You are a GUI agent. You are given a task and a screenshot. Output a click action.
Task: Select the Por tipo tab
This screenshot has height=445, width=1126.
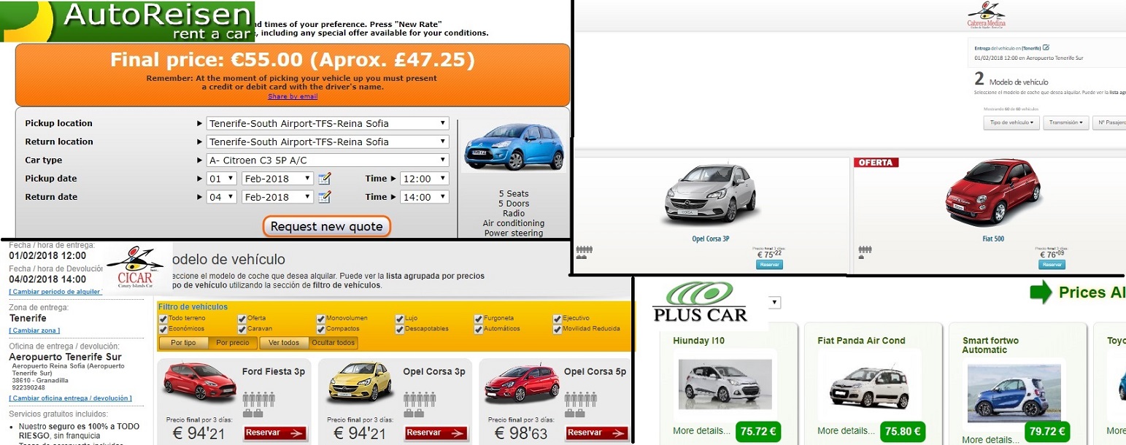pyautogui.click(x=183, y=343)
